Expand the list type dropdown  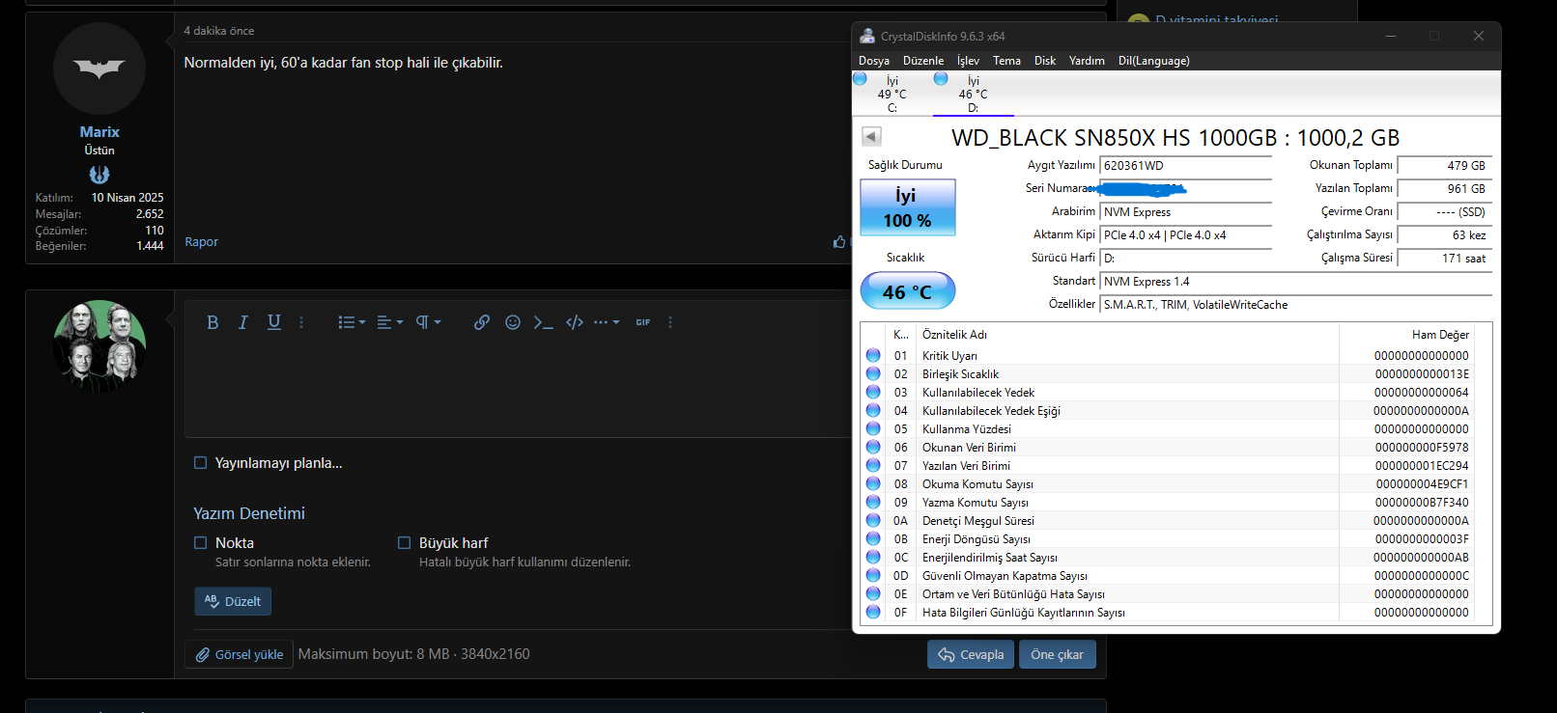point(352,322)
